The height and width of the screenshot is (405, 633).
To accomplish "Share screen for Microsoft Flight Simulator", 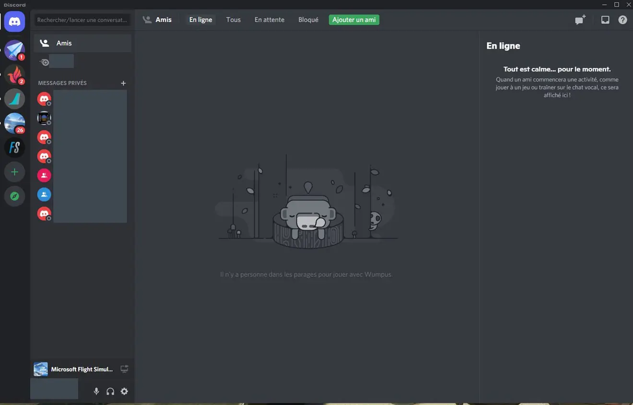I will (x=124, y=369).
